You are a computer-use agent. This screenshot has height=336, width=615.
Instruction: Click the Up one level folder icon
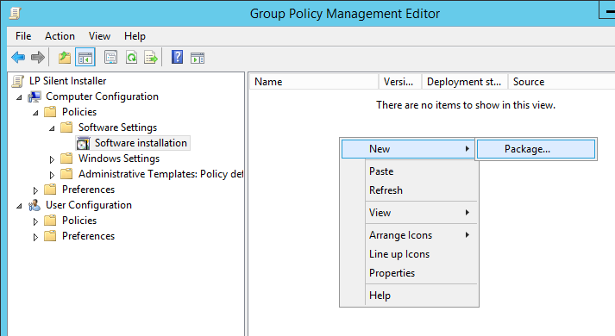[x=65, y=58]
